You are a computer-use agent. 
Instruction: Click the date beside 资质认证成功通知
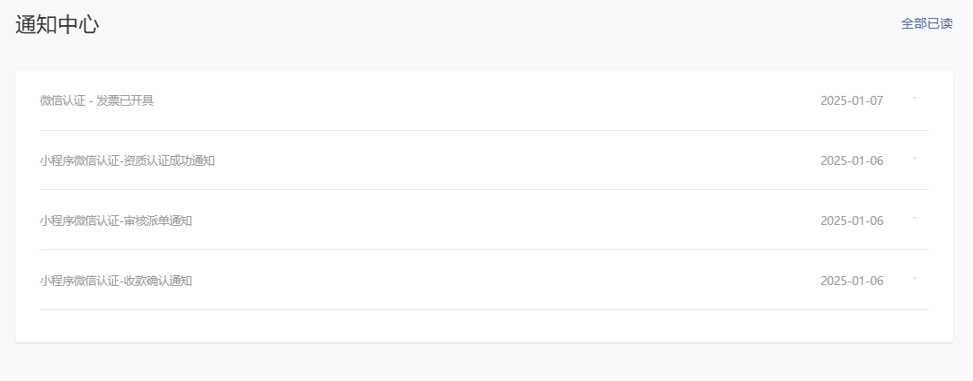coord(852,160)
